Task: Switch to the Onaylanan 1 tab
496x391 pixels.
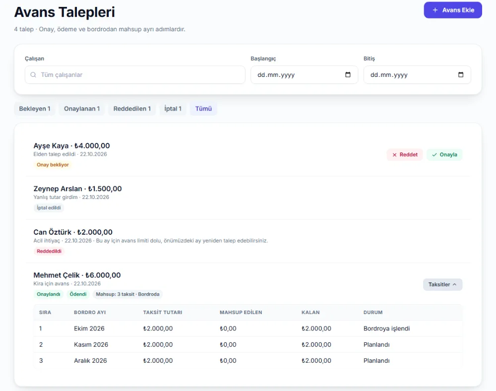Action: (x=82, y=109)
